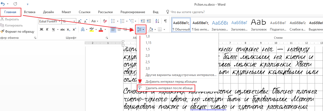The height and width of the screenshot is (111, 323).
Task: Toggle bold formatting (Ж)
Action: [41, 29]
